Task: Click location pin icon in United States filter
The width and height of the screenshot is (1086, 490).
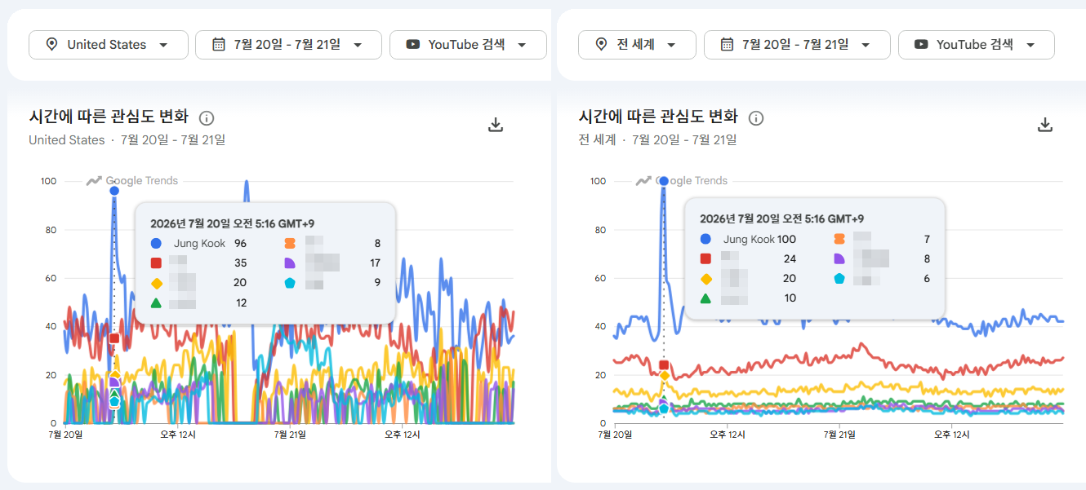Action: [x=51, y=45]
